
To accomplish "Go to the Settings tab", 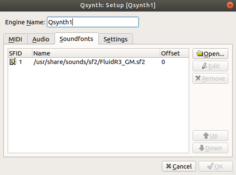I will point(115,39).
